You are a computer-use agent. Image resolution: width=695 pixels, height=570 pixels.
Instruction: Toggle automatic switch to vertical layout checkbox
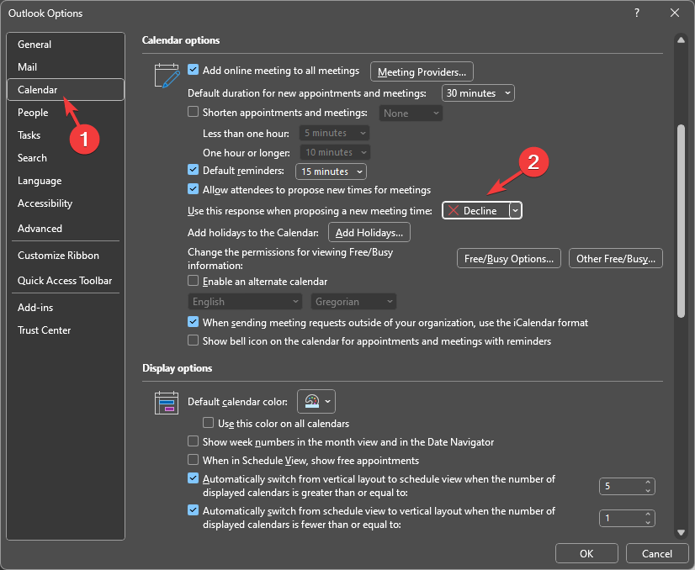pyautogui.click(x=193, y=510)
